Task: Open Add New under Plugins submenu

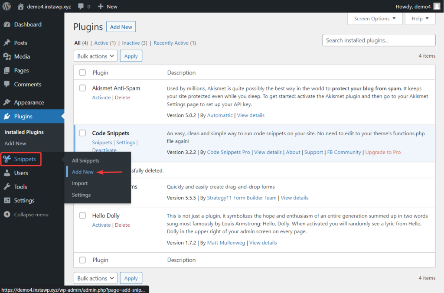Action: click(15, 143)
